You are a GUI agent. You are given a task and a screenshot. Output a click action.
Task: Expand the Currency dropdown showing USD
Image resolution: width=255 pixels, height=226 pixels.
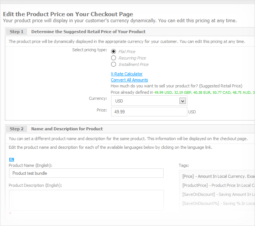[x=145, y=101]
